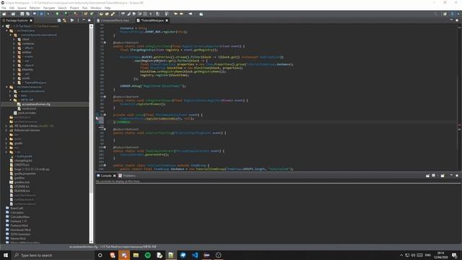Expand the container package
Screen dimensions: 462x260
point(14,43)
